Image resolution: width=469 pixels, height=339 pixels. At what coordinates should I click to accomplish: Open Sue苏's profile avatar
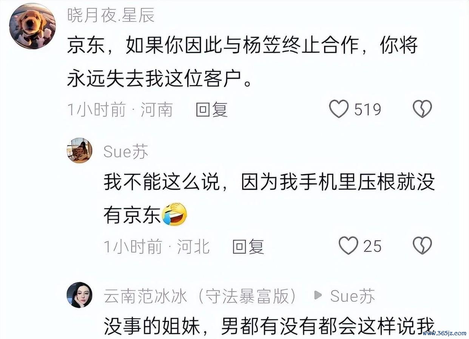pos(80,150)
